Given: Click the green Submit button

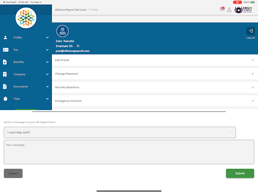Looking at the screenshot, I should click(240, 173).
